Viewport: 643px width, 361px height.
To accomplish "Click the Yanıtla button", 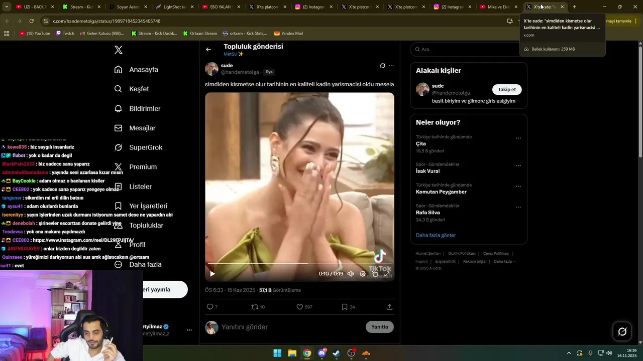I will click(x=380, y=327).
